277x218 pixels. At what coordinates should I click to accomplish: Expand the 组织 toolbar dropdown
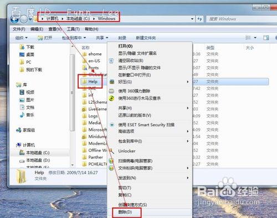pyautogui.click(x=21, y=38)
